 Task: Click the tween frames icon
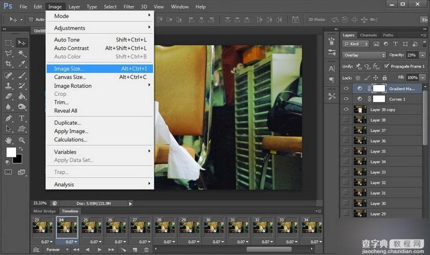coord(124,249)
